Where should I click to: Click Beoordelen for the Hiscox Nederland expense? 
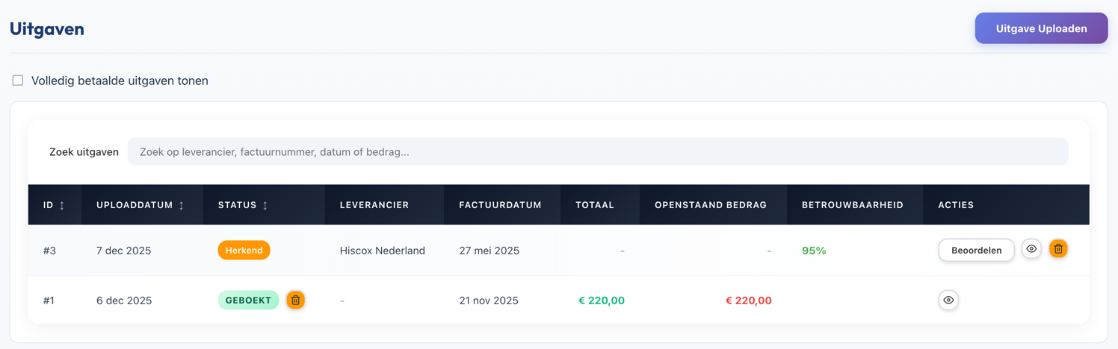pyautogui.click(x=976, y=250)
